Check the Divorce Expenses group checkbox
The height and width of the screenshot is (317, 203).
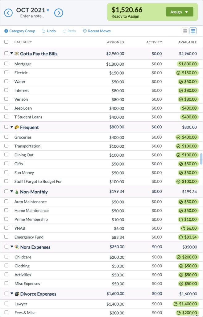[6, 293]
